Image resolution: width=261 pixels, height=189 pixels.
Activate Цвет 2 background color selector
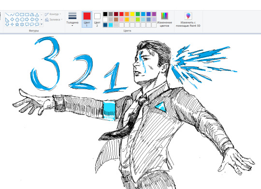pyautogui.click(x=97, y=19)
